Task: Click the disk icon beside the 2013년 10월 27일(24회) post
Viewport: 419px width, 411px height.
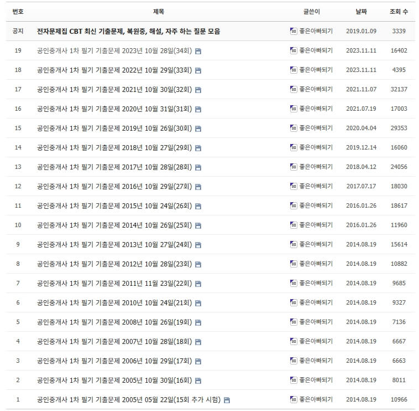Action: click(198, 245)
